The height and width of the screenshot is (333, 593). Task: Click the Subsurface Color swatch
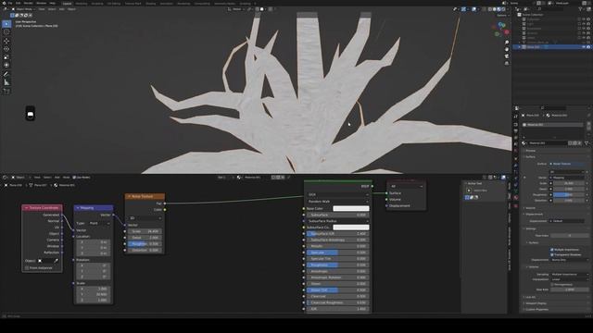(351, 228)
